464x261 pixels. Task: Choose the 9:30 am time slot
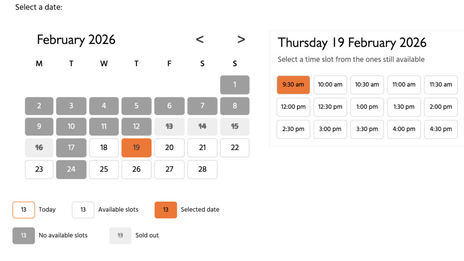(293, 85)
